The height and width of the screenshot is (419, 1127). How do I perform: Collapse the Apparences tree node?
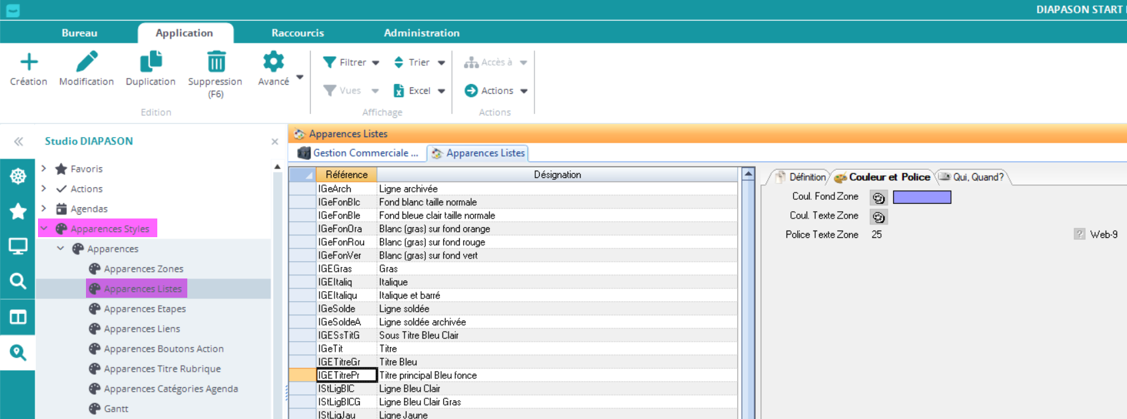[61, 248]
